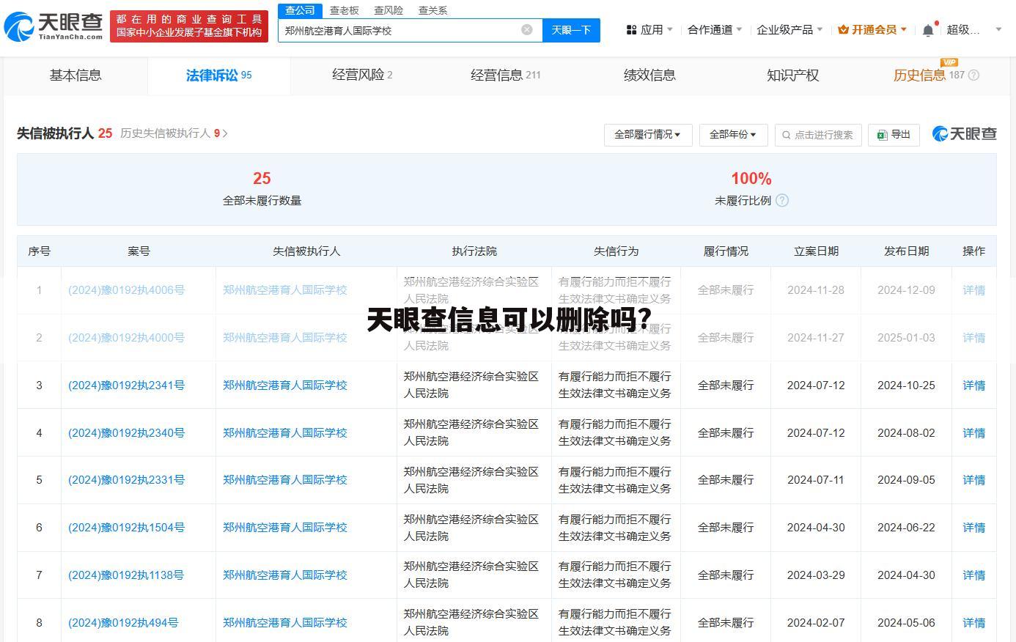Screen dimensions: 1016x642
Task: Open case (2024)豫0192执4000号
Action: click(x=126, y=338)
